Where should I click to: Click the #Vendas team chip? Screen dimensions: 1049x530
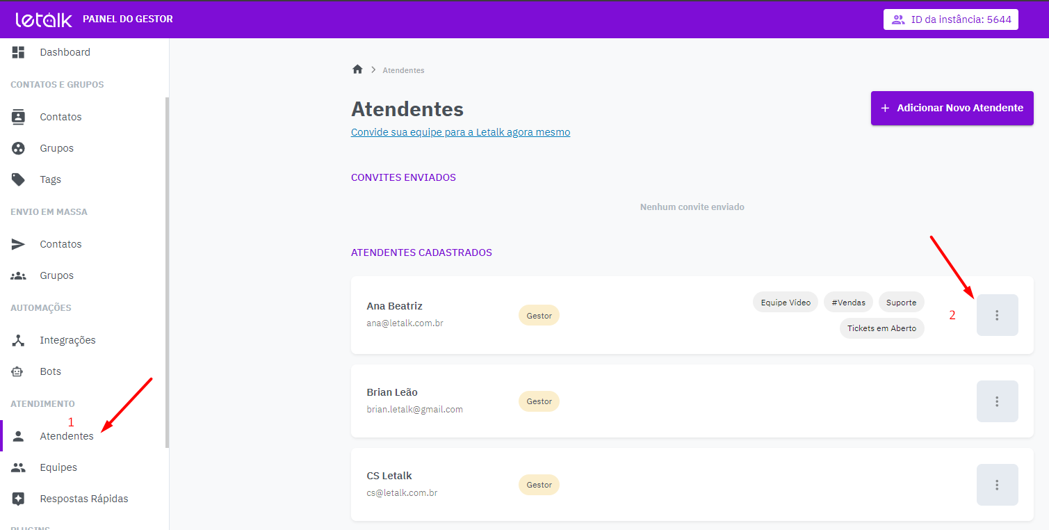click(x=849, y=303)
